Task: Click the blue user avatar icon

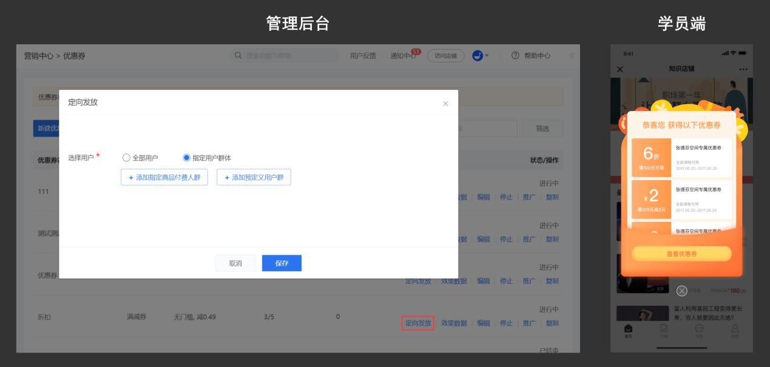Action: click(478, 55)
